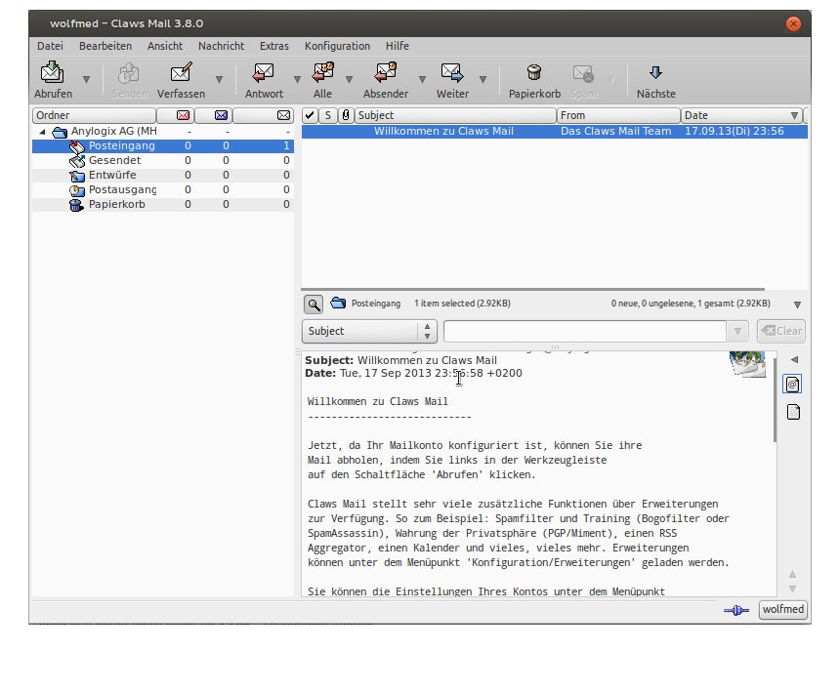Open the Konfiguration menu

coord(337,46)
